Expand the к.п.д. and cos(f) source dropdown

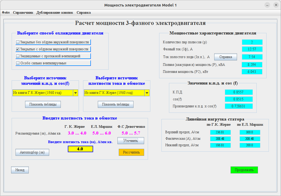pos(75,93)
